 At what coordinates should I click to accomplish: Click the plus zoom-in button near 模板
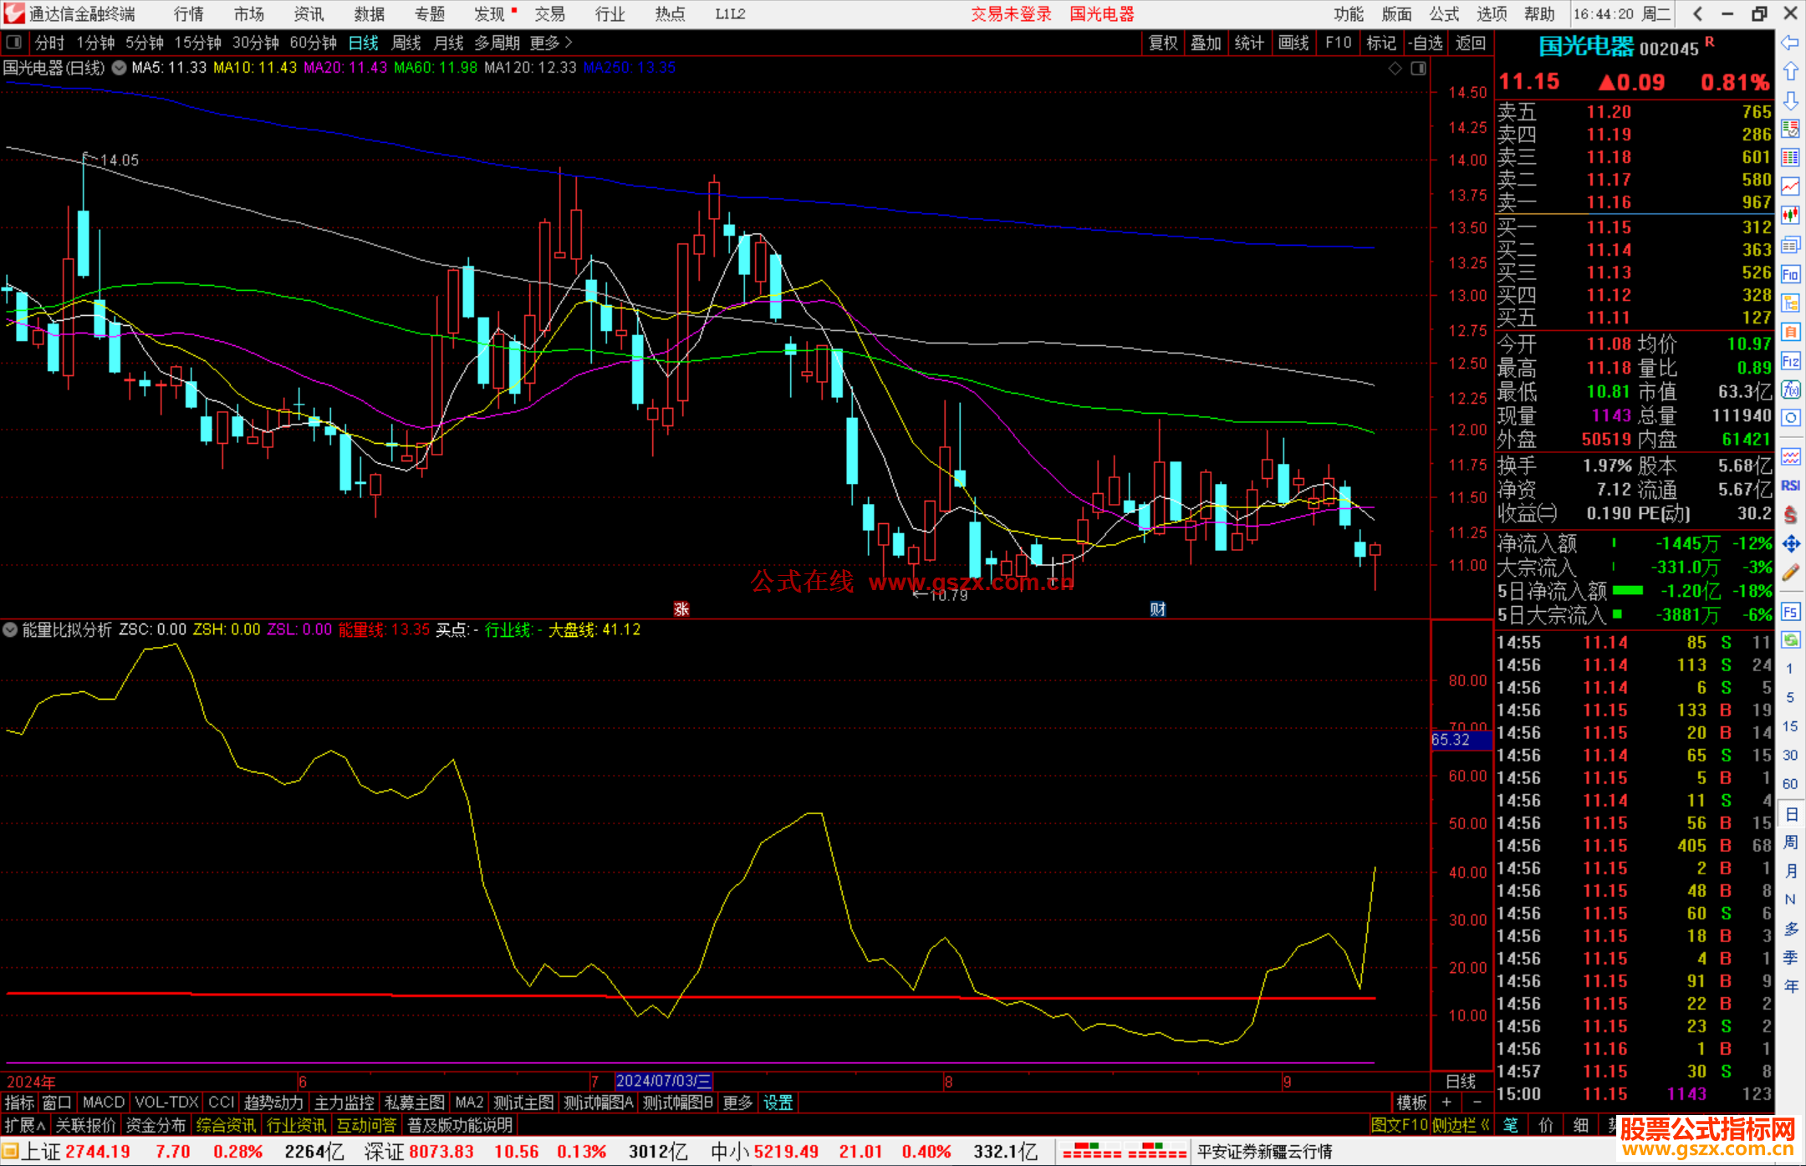(1446, 1102)
